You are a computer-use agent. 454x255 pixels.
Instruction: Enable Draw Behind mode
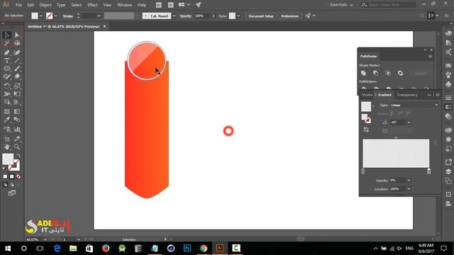click(12, 184)
